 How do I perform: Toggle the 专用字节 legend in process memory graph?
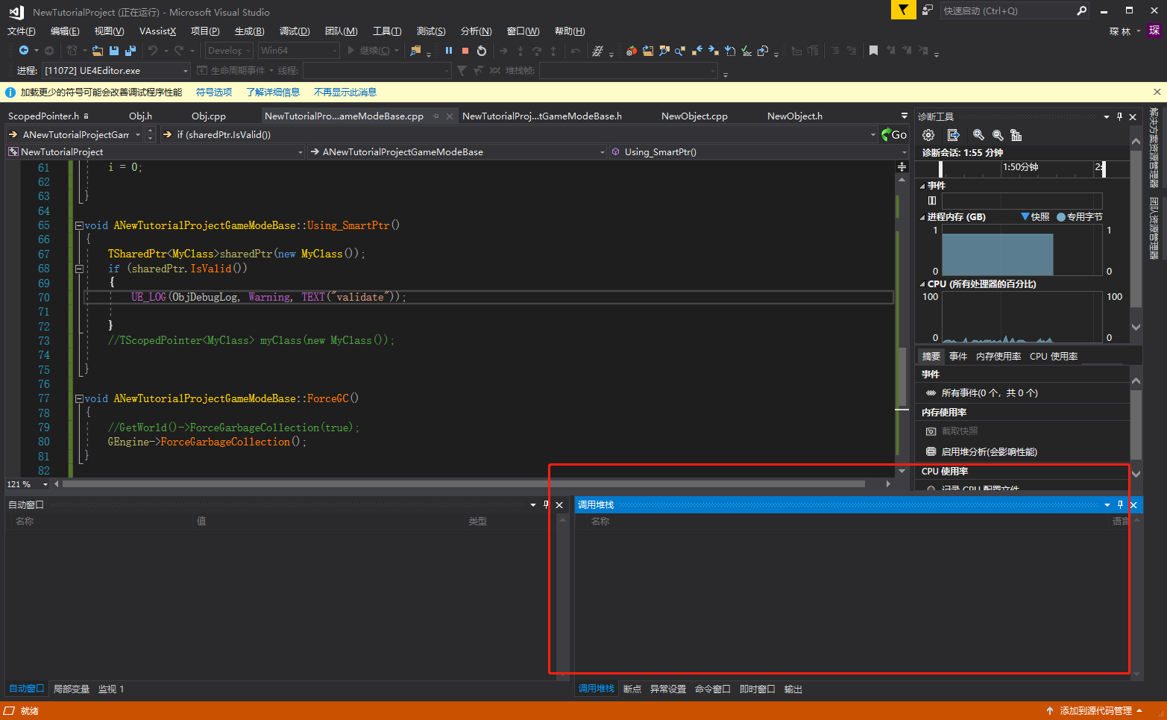(1079, 216)
